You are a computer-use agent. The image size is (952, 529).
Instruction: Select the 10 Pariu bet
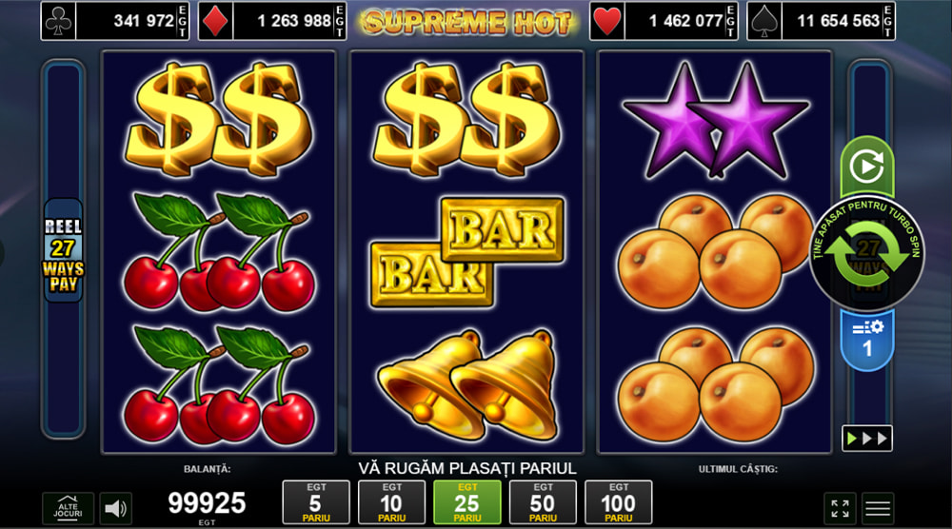(x=391, y=502)
